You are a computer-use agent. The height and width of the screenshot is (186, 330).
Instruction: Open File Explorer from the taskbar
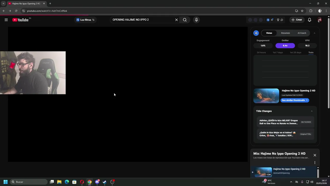[59, 182]
